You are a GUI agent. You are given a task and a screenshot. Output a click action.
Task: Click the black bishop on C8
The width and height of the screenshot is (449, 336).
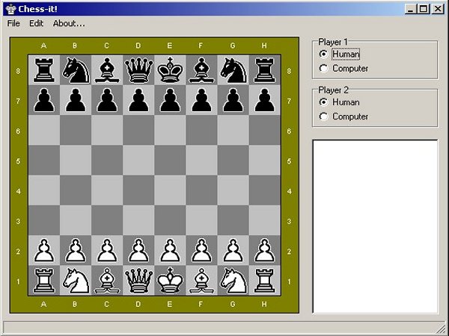coord(107,69)
